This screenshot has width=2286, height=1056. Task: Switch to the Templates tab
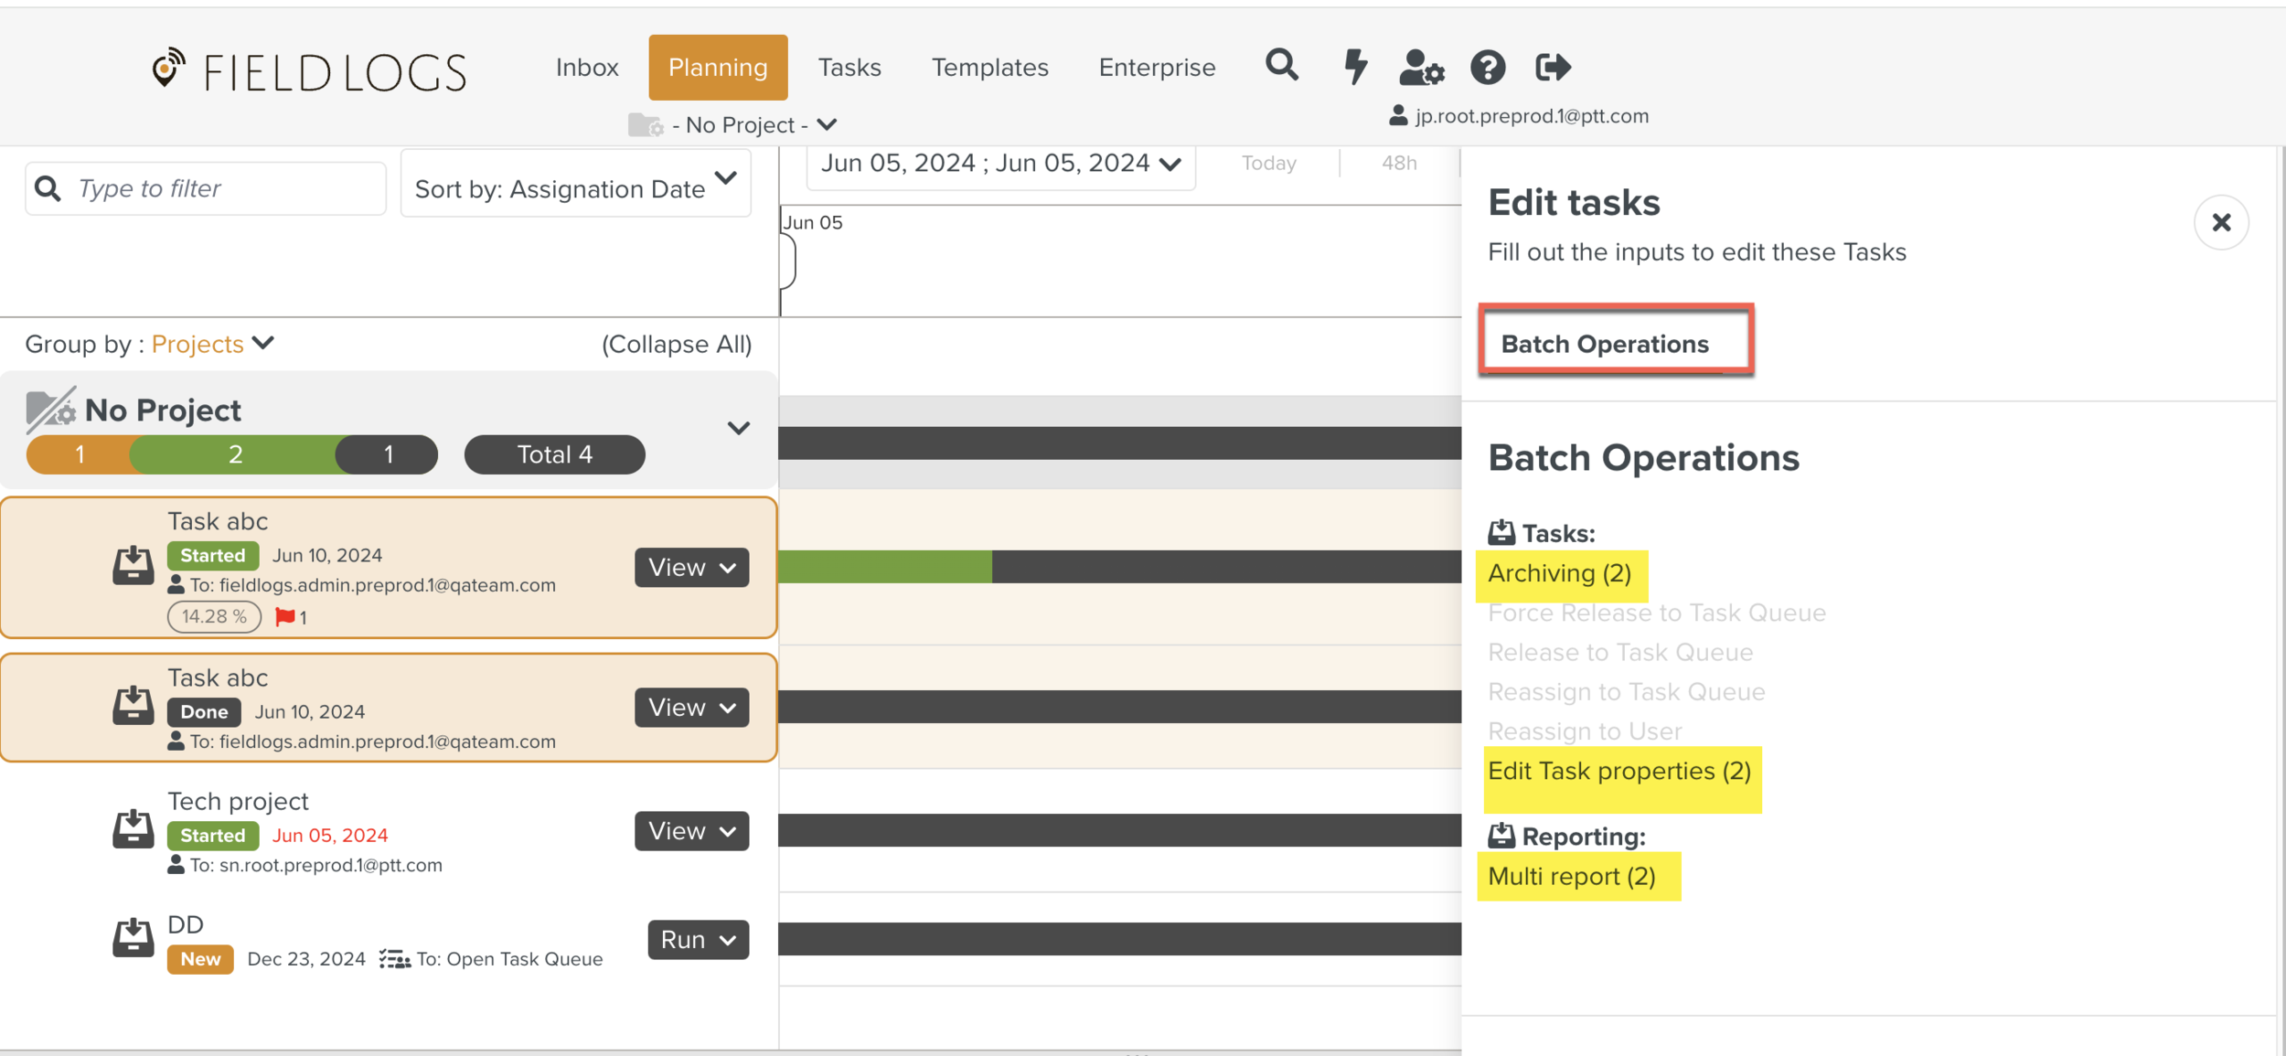(989, 66)
